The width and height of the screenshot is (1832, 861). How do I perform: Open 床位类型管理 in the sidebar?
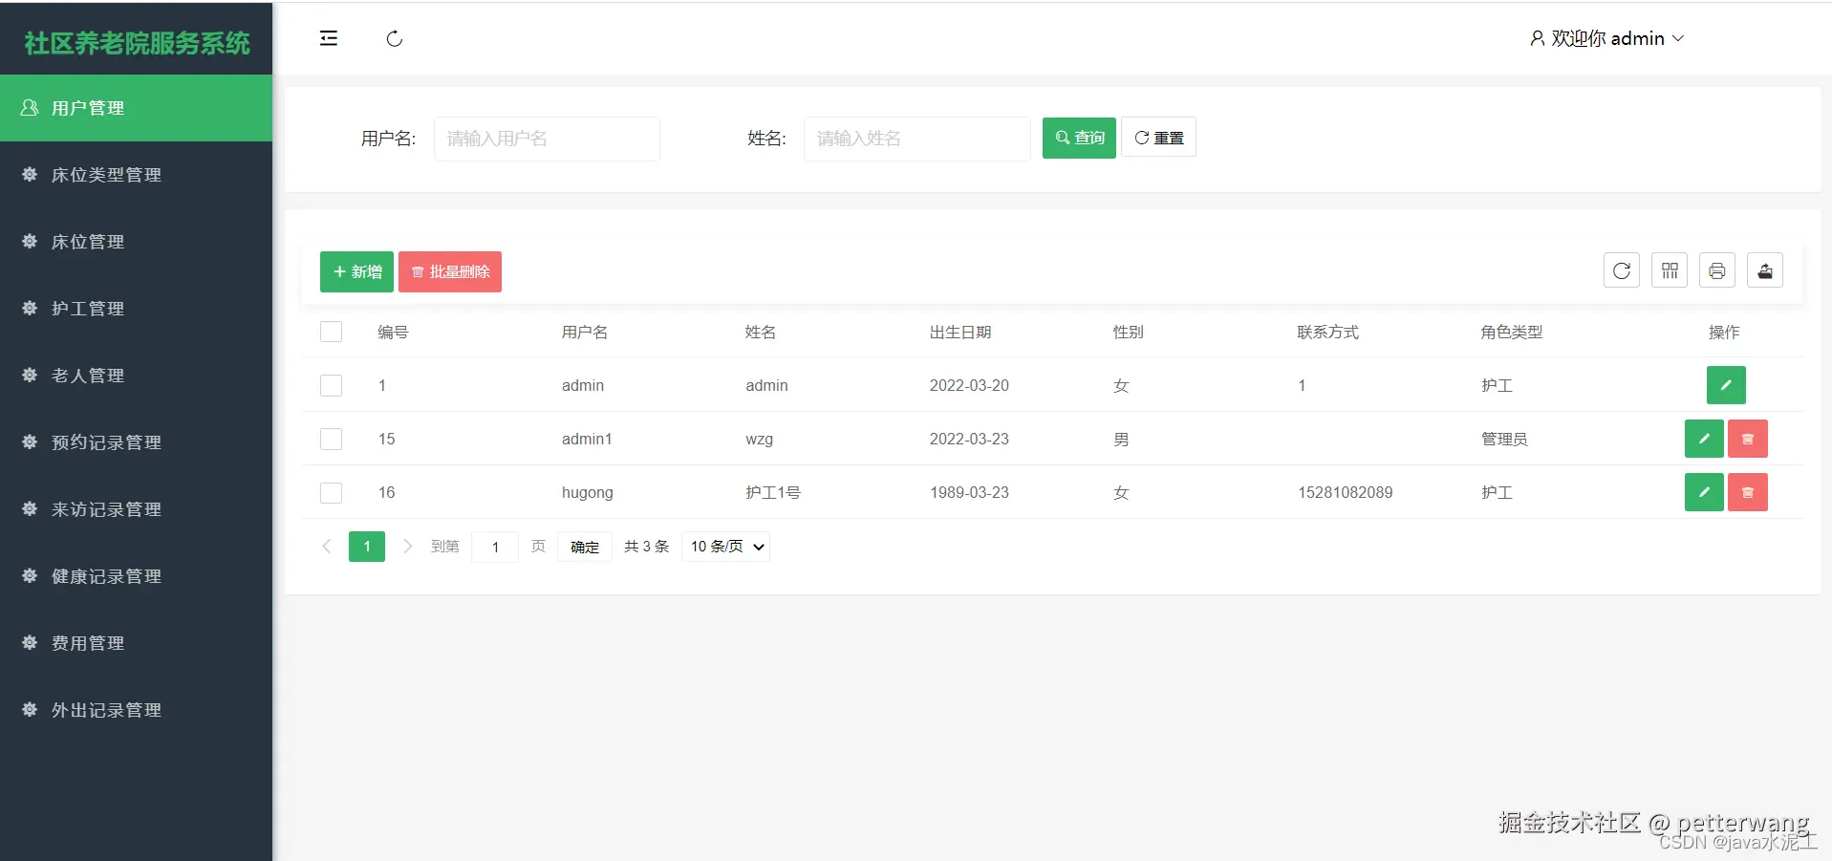(x=136, y=175)
